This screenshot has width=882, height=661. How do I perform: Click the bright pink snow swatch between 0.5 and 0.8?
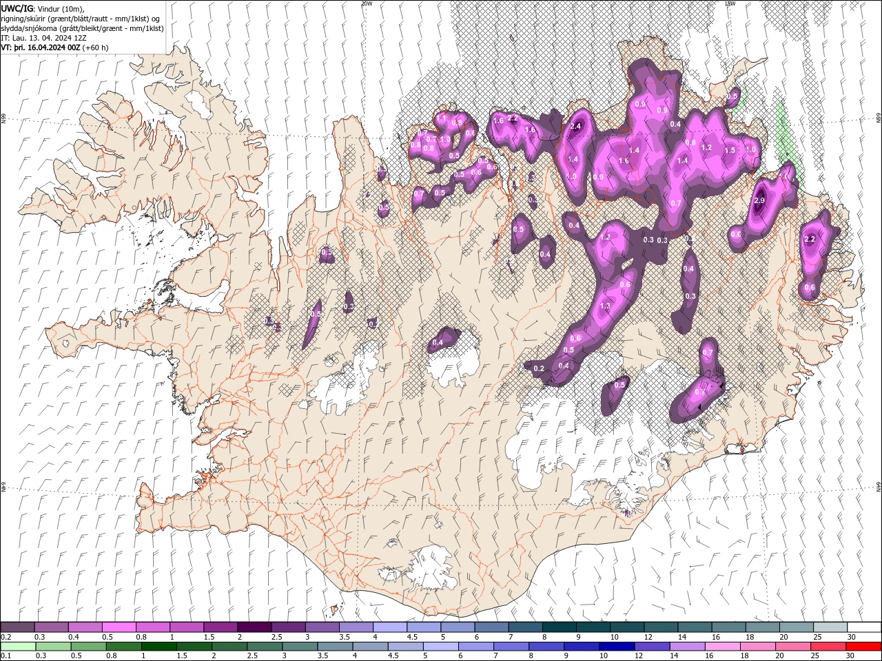(119, 627)
